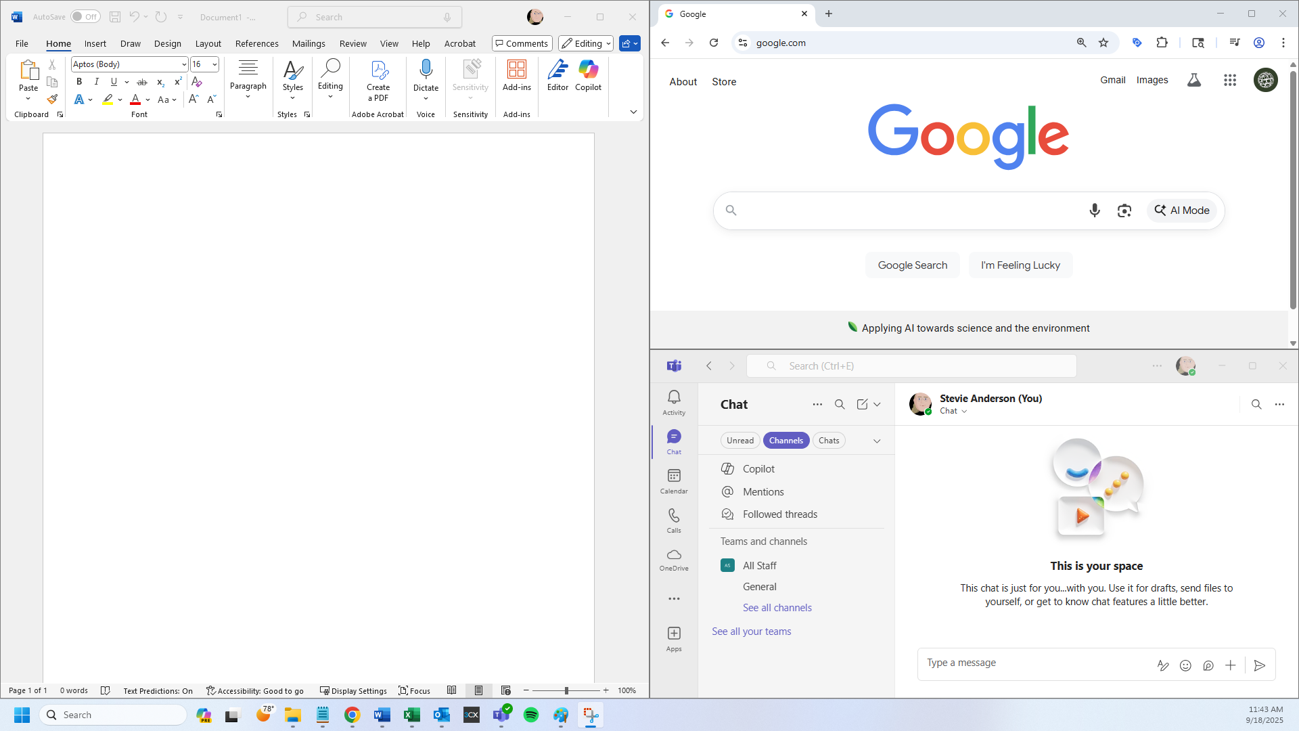Click Google search by image camera icon
The height and width of the screenshot is (731, 1299).
coord(1124,211)
